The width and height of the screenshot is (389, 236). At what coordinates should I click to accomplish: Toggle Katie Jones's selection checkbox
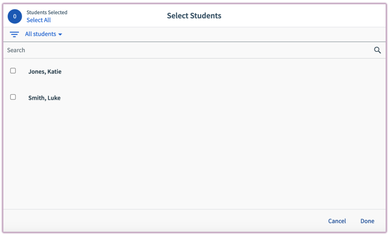point(13,71)
